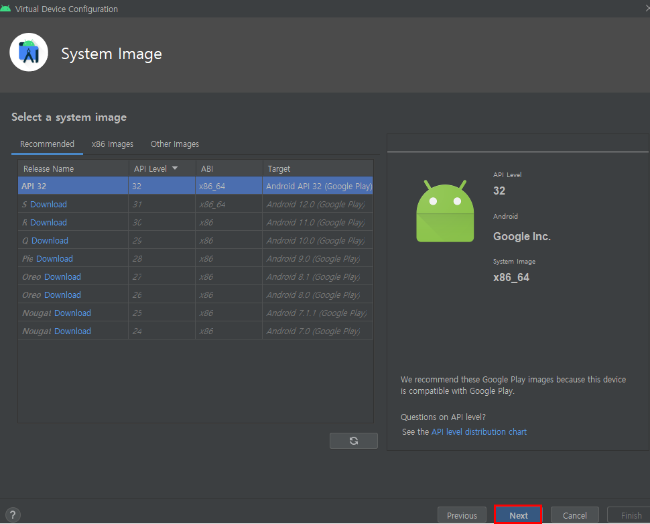The image size is (650, 524).
Task: Click the x86_64 ABI cell for API 32
Action: (x=229, y=186)
